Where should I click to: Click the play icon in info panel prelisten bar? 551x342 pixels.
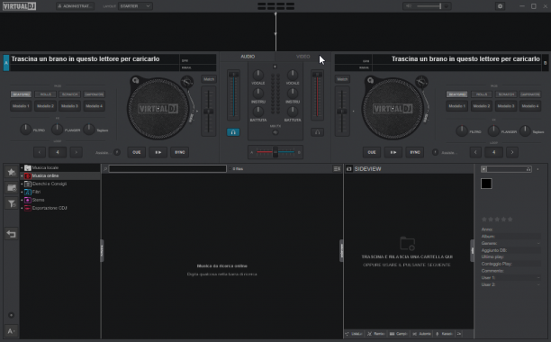click(x=483, y=169)
